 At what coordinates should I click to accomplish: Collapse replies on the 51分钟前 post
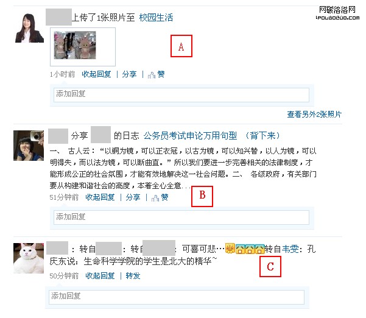[100, 197]
